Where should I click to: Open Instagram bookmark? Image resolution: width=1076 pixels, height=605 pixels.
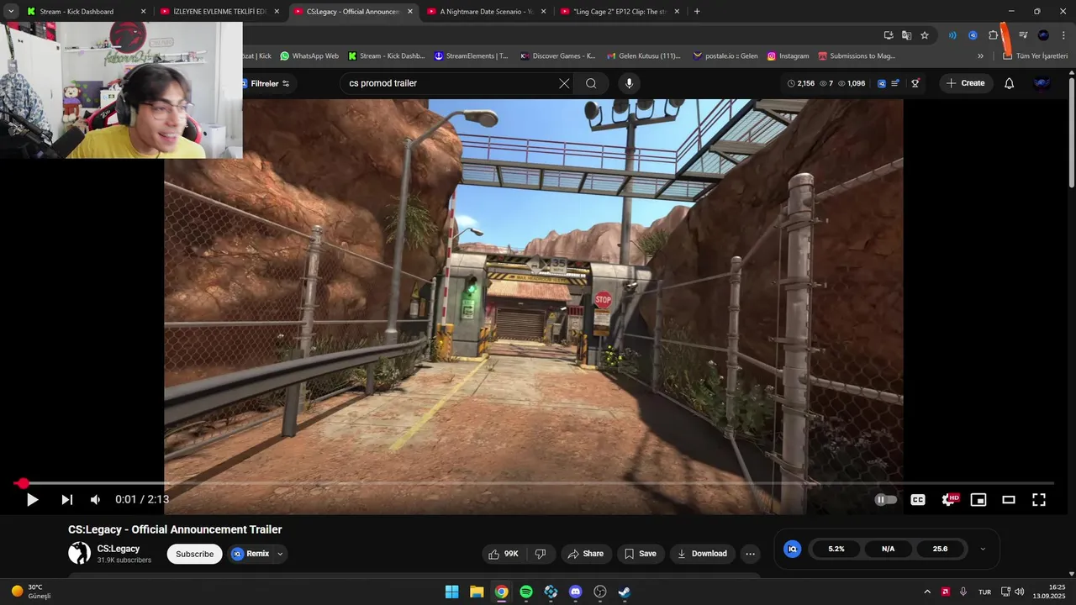pyautogui.click(x=788, y=56)
